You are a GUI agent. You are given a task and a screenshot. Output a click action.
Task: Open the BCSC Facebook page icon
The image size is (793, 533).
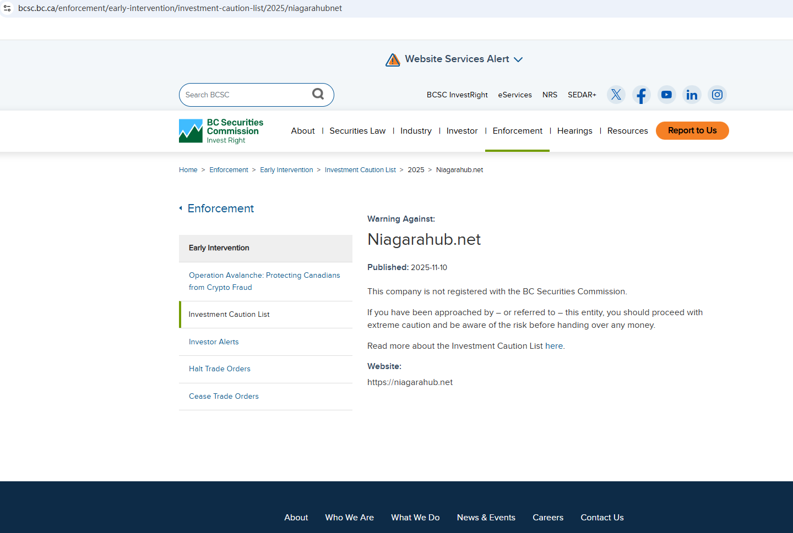(641, 95)
